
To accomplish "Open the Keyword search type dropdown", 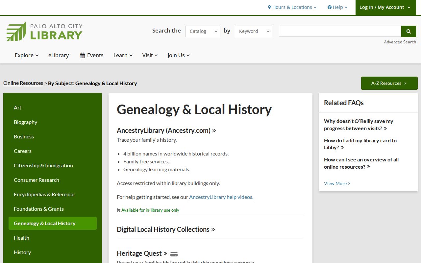I will (x=254, y=31).
